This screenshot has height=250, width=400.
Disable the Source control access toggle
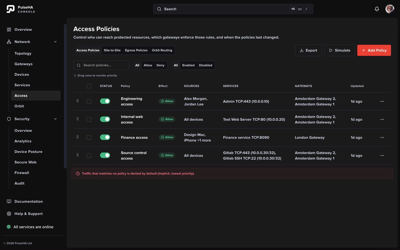pos(105,155)
